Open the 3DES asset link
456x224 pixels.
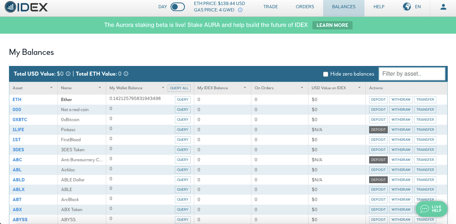(18, 150)
